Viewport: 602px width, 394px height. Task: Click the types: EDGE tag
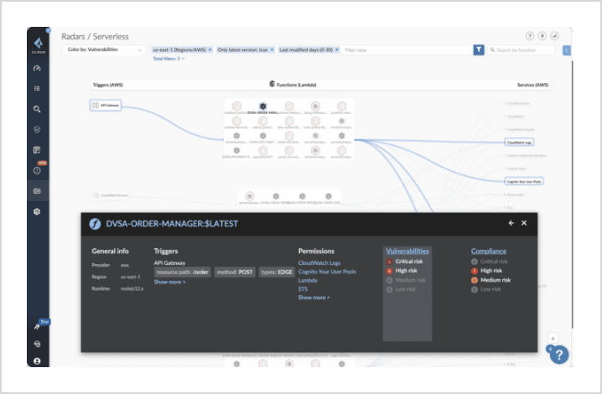pyautogui.click(x=277, y=272)
